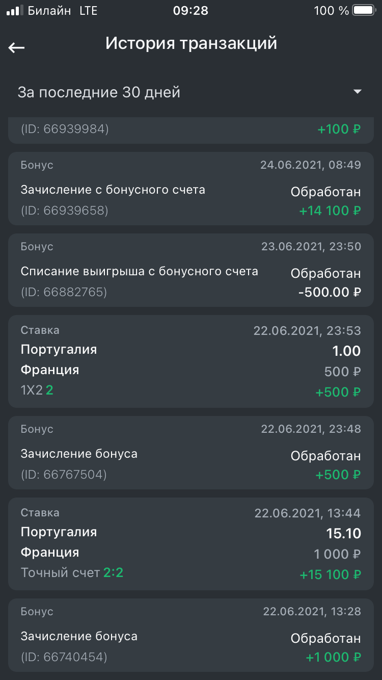Viewport: 382px width, 680px height.
Task: Tap the transaction ID 66882765
Action: click(64, 292)
